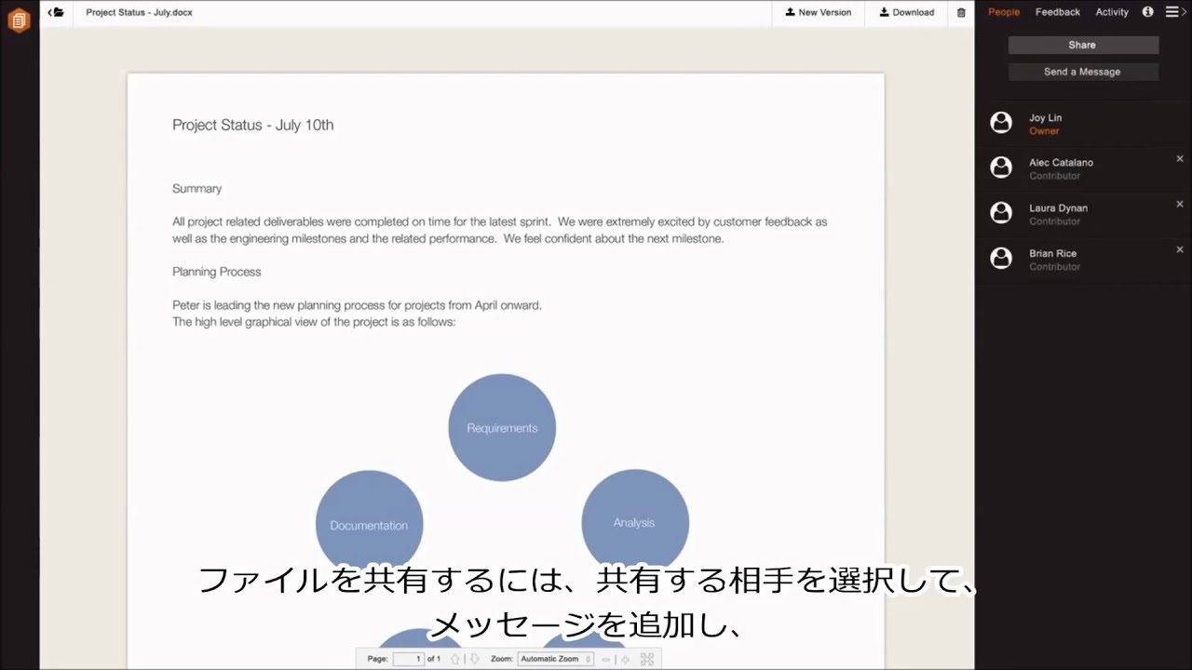Remove Brian Rice from the shared list
This screenshot has height=670, width=1192.
[1180, 249]
